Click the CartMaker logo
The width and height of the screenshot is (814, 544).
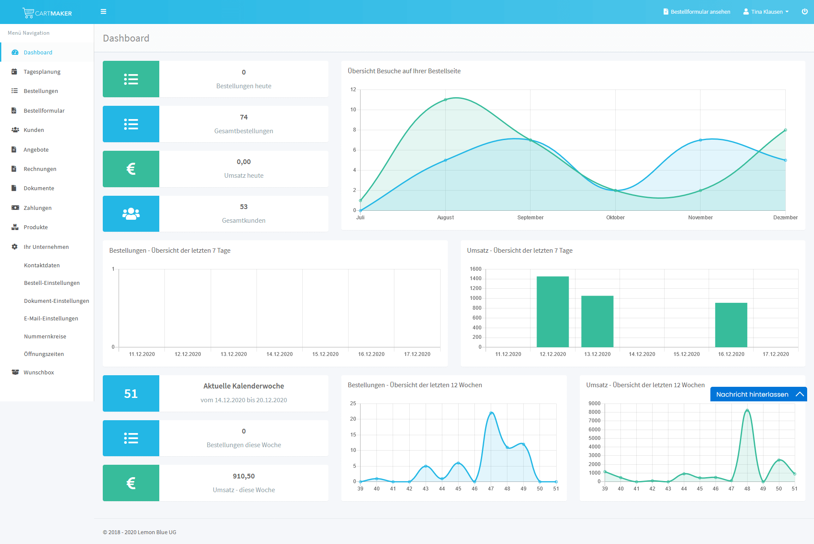(x=47, y=13)
